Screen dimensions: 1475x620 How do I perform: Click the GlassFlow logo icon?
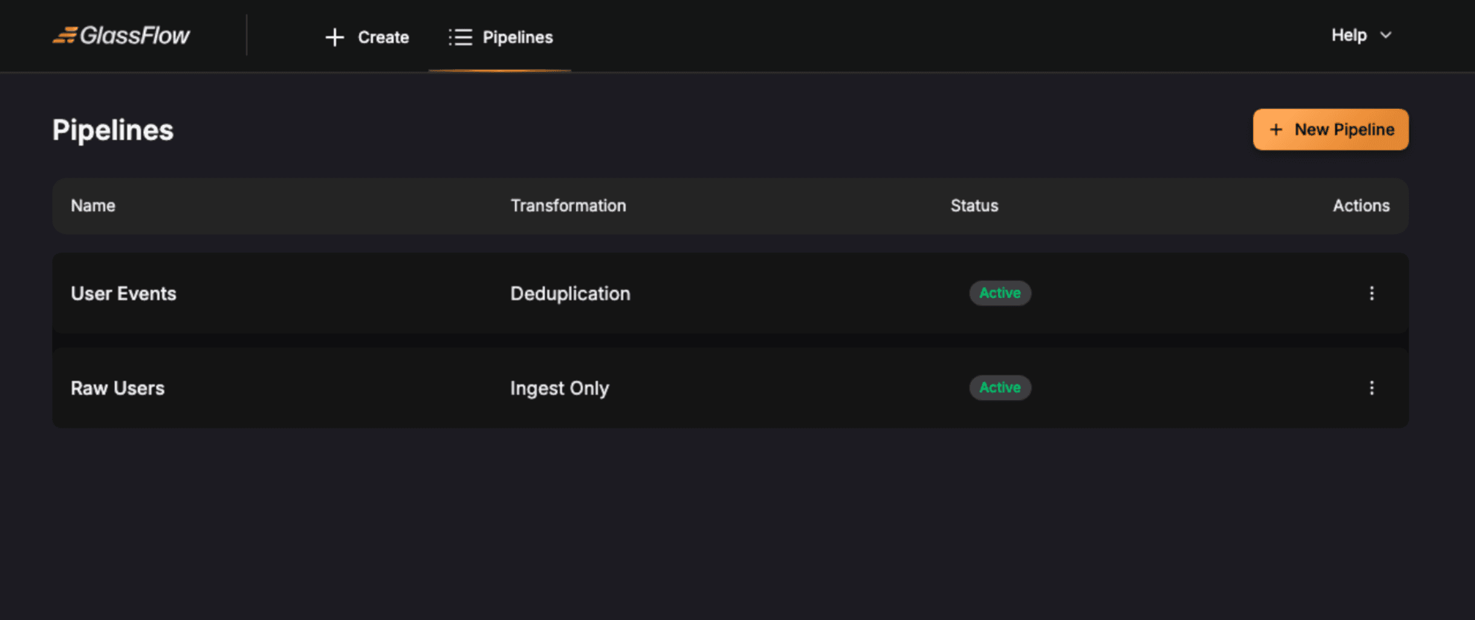(x=66, y=35)
